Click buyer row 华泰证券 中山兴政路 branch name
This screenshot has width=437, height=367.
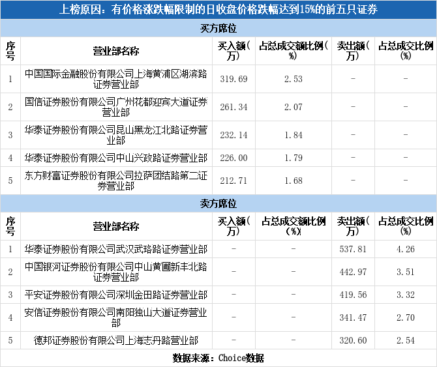[x=116, y=158]
